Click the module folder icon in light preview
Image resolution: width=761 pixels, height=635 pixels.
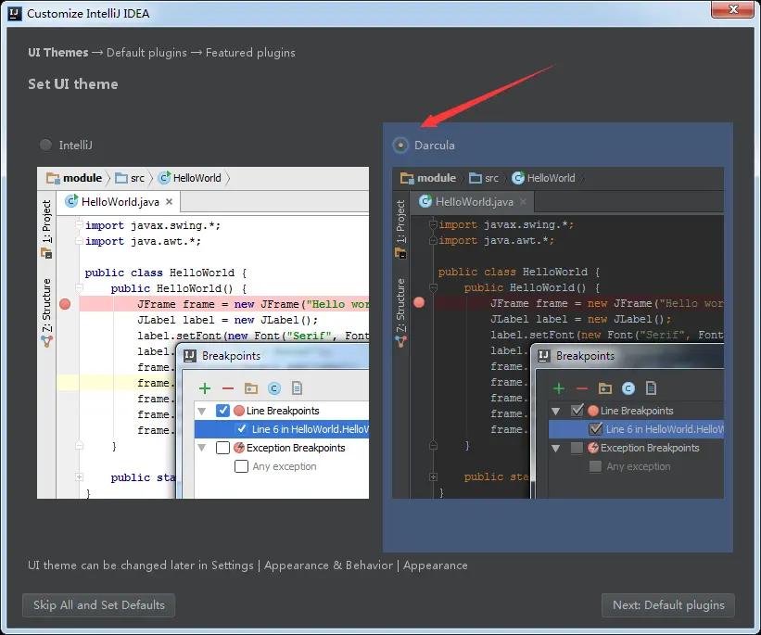pyautogui.click(x=53, y=178)
